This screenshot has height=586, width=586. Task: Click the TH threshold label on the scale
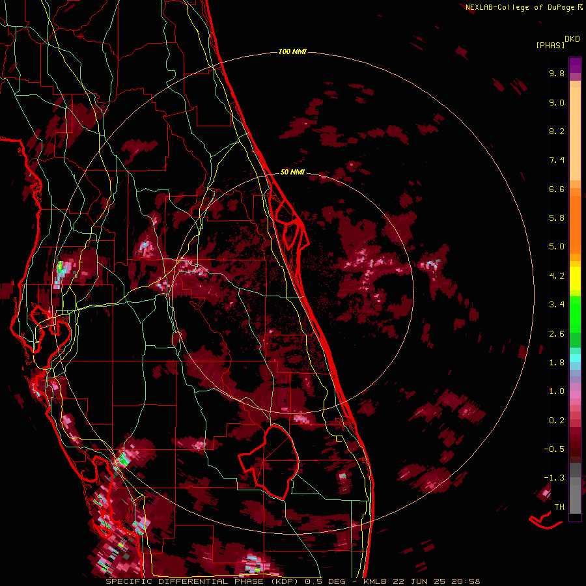[x=559, y=507]
